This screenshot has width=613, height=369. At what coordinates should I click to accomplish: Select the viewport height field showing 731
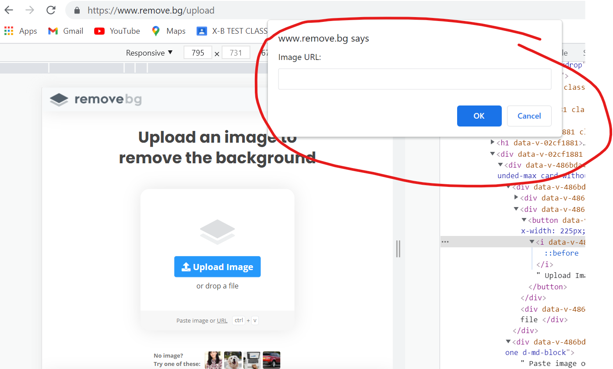(236, 53)
